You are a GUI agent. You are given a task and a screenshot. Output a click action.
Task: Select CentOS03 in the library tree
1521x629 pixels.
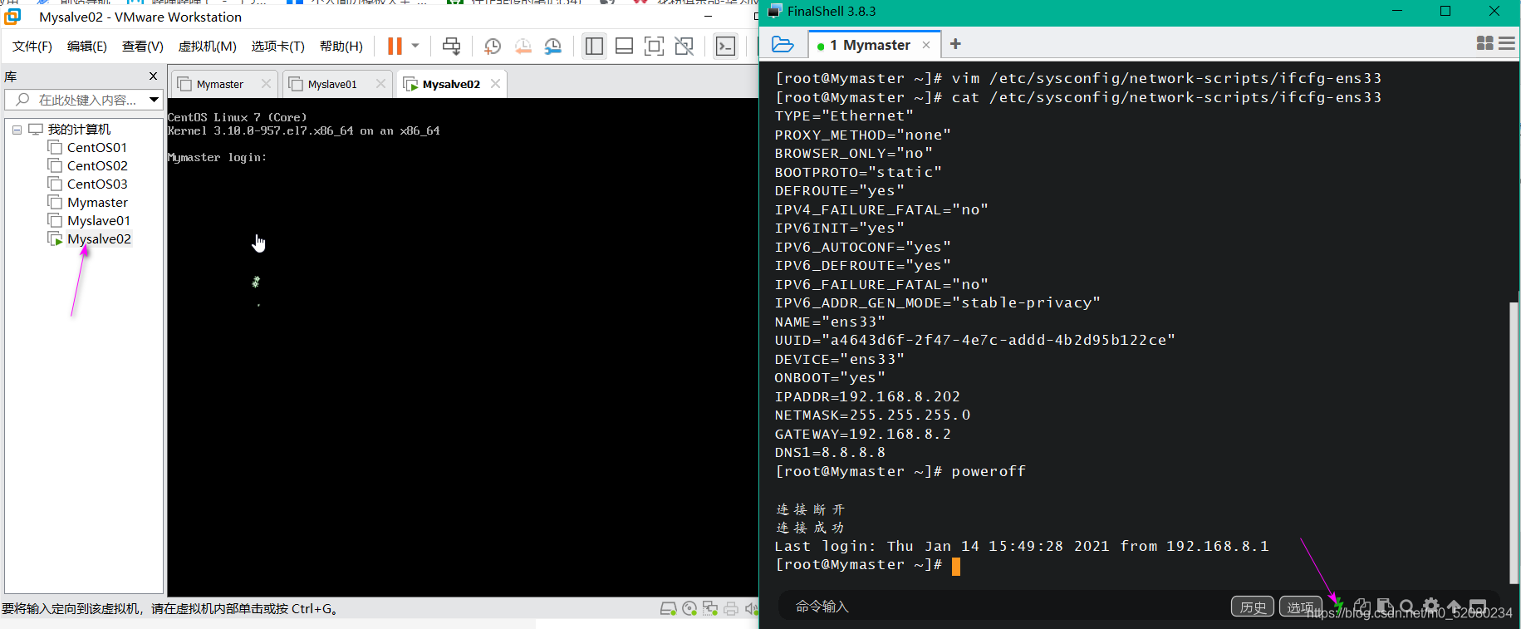point(96,184)
